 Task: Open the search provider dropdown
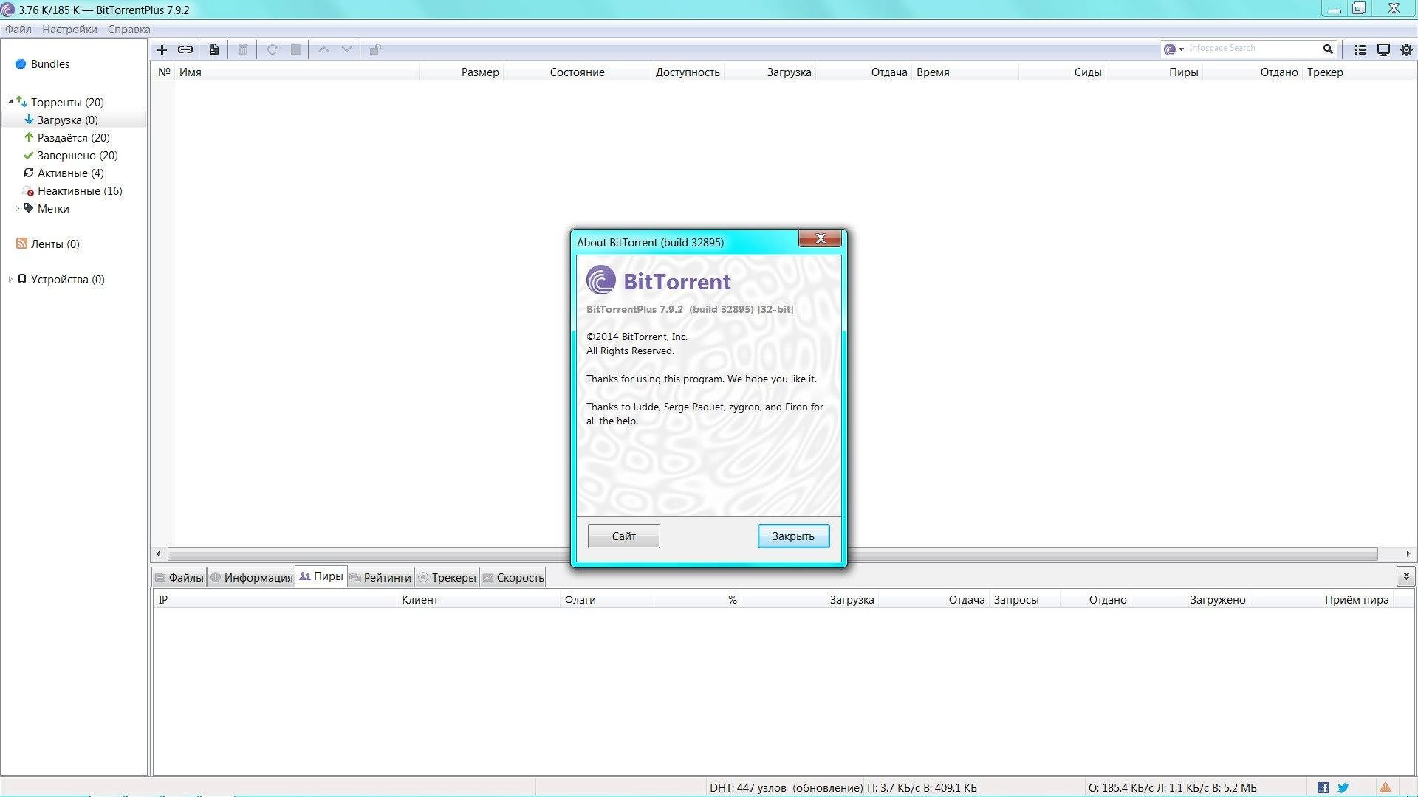[x=1174, y=49]
